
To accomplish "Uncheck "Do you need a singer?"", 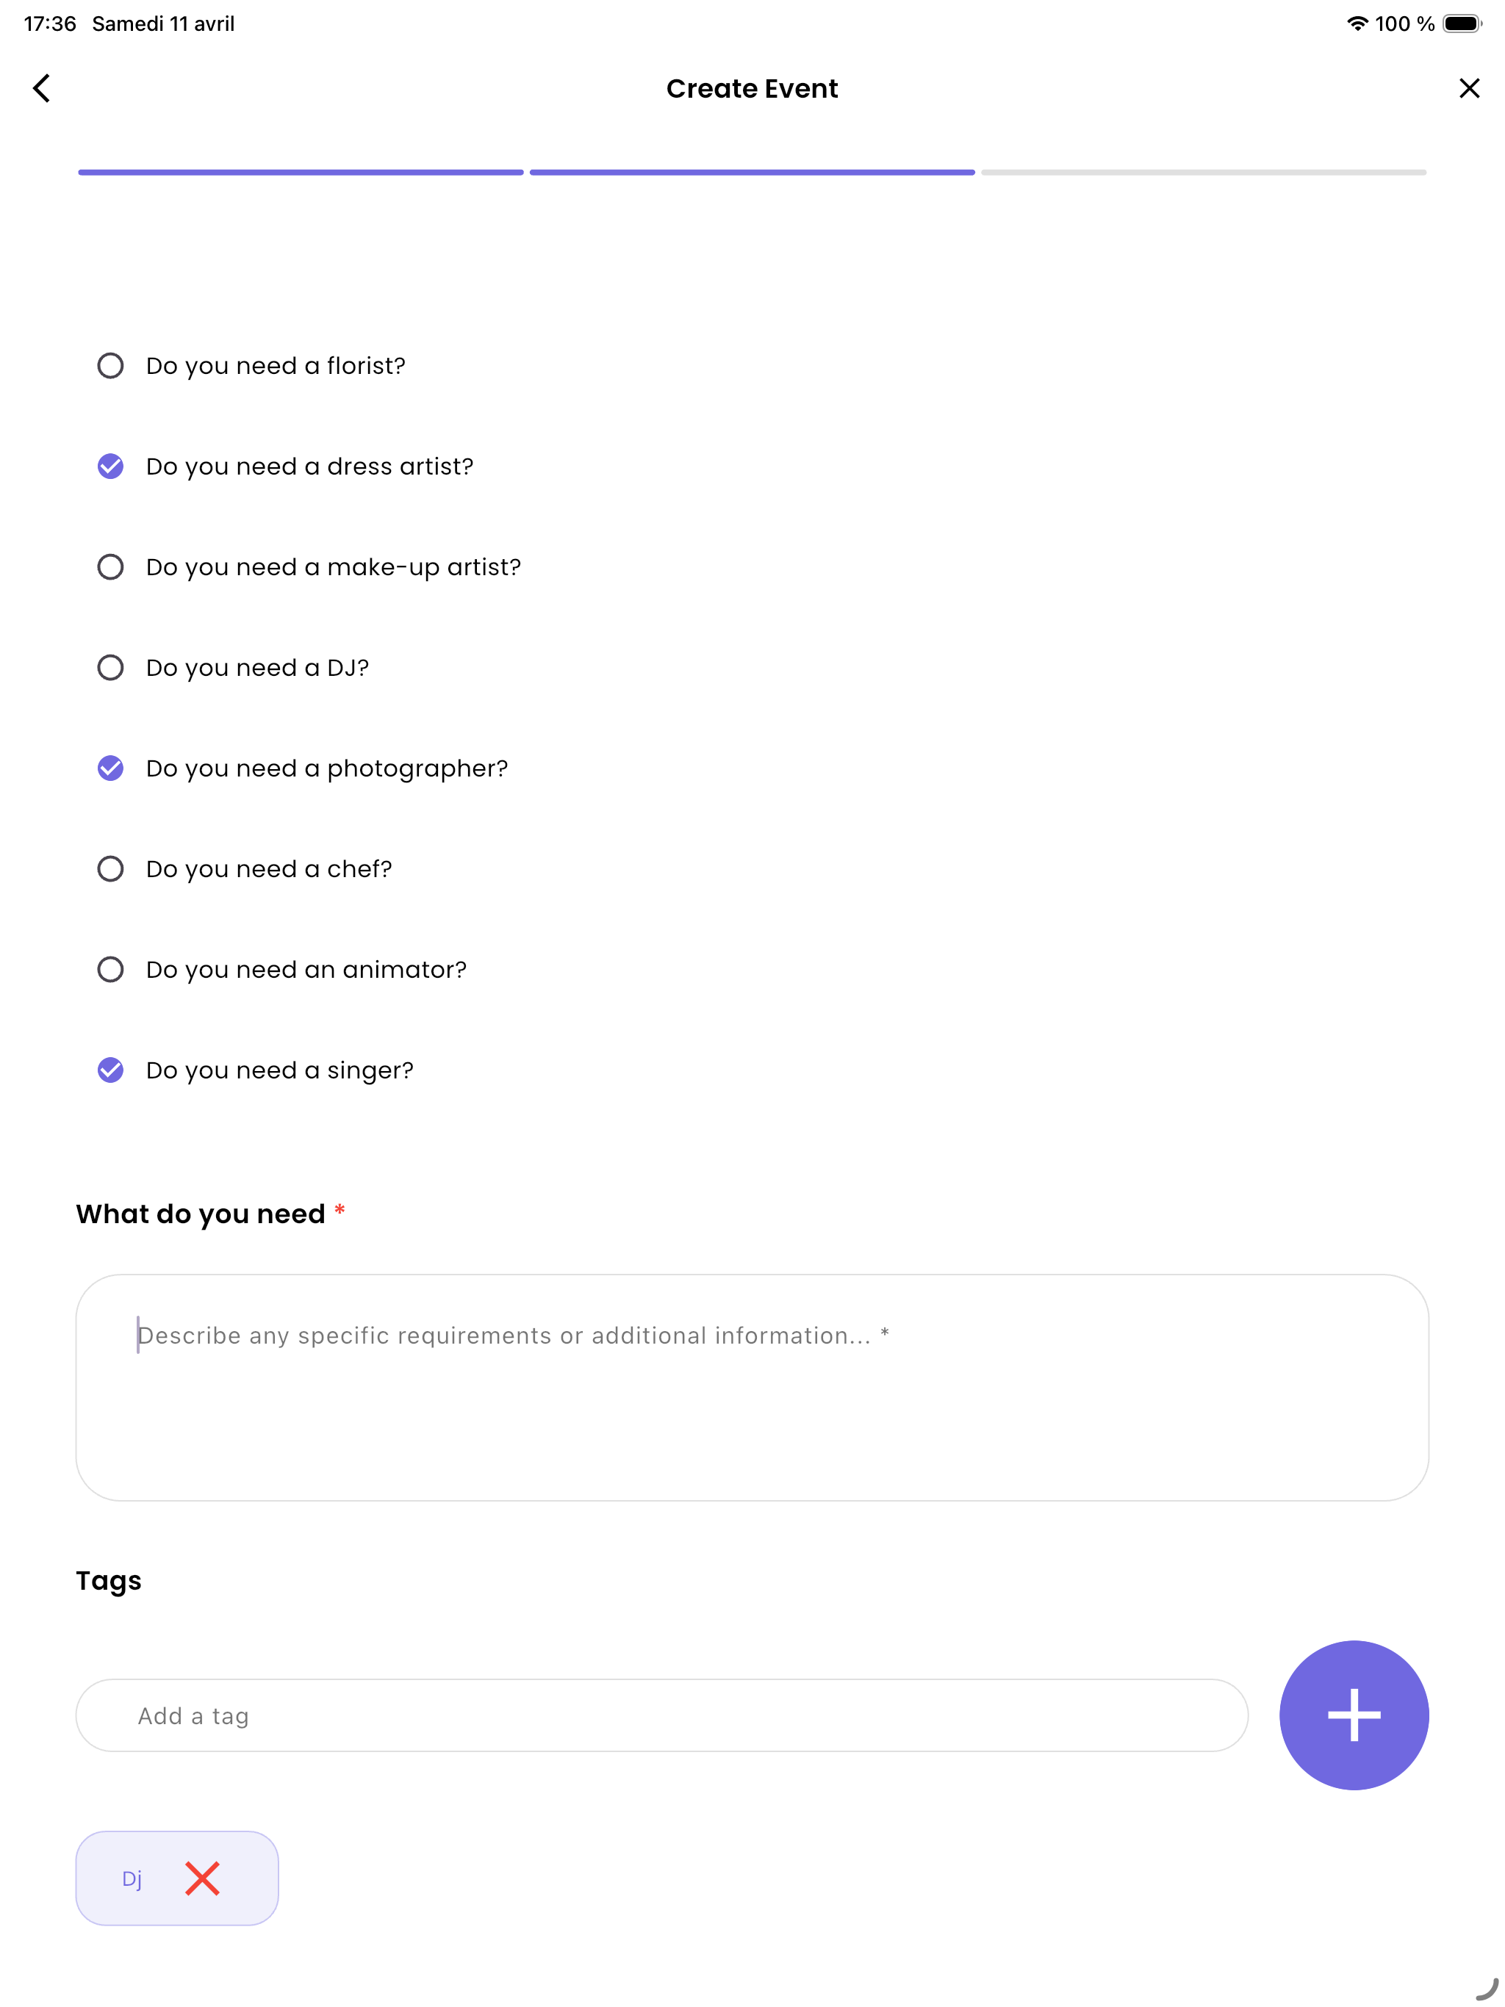I will click(111, 1070).
